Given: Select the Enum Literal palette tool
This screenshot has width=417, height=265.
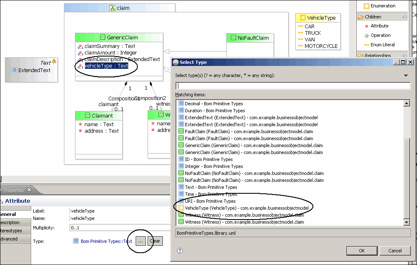Looking at the screenshot, I should pyautogui.click(x=382, y=45).
